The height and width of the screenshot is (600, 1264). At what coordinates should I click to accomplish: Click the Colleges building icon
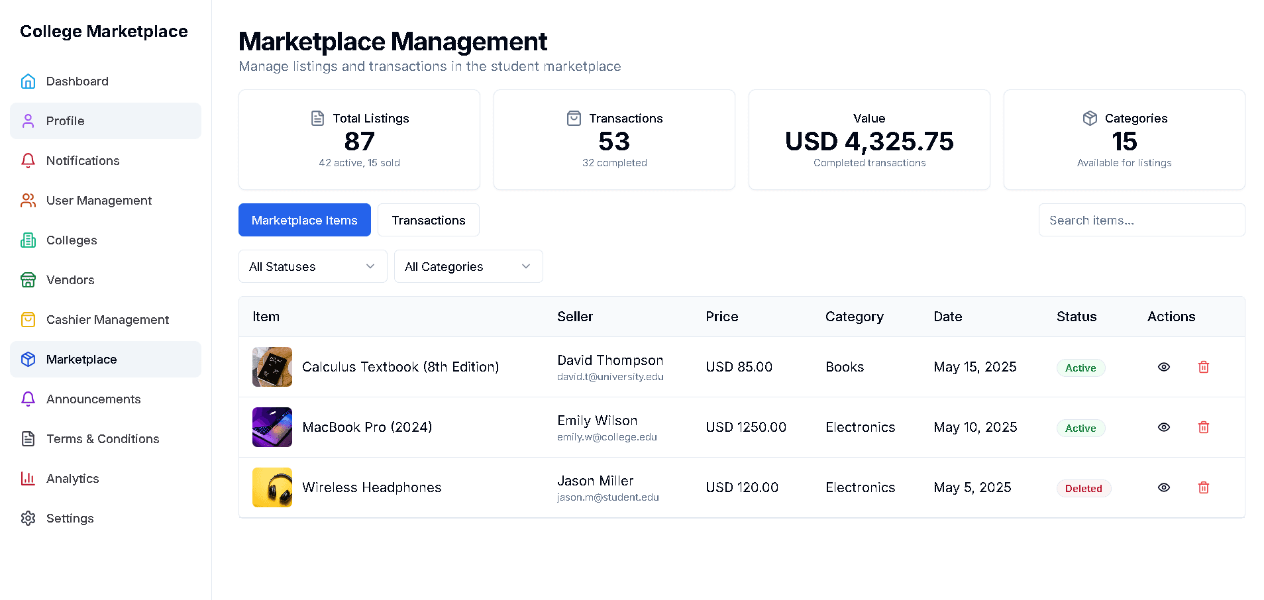click(x=28, y=240)
